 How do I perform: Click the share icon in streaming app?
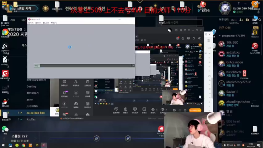click(199, 38)
